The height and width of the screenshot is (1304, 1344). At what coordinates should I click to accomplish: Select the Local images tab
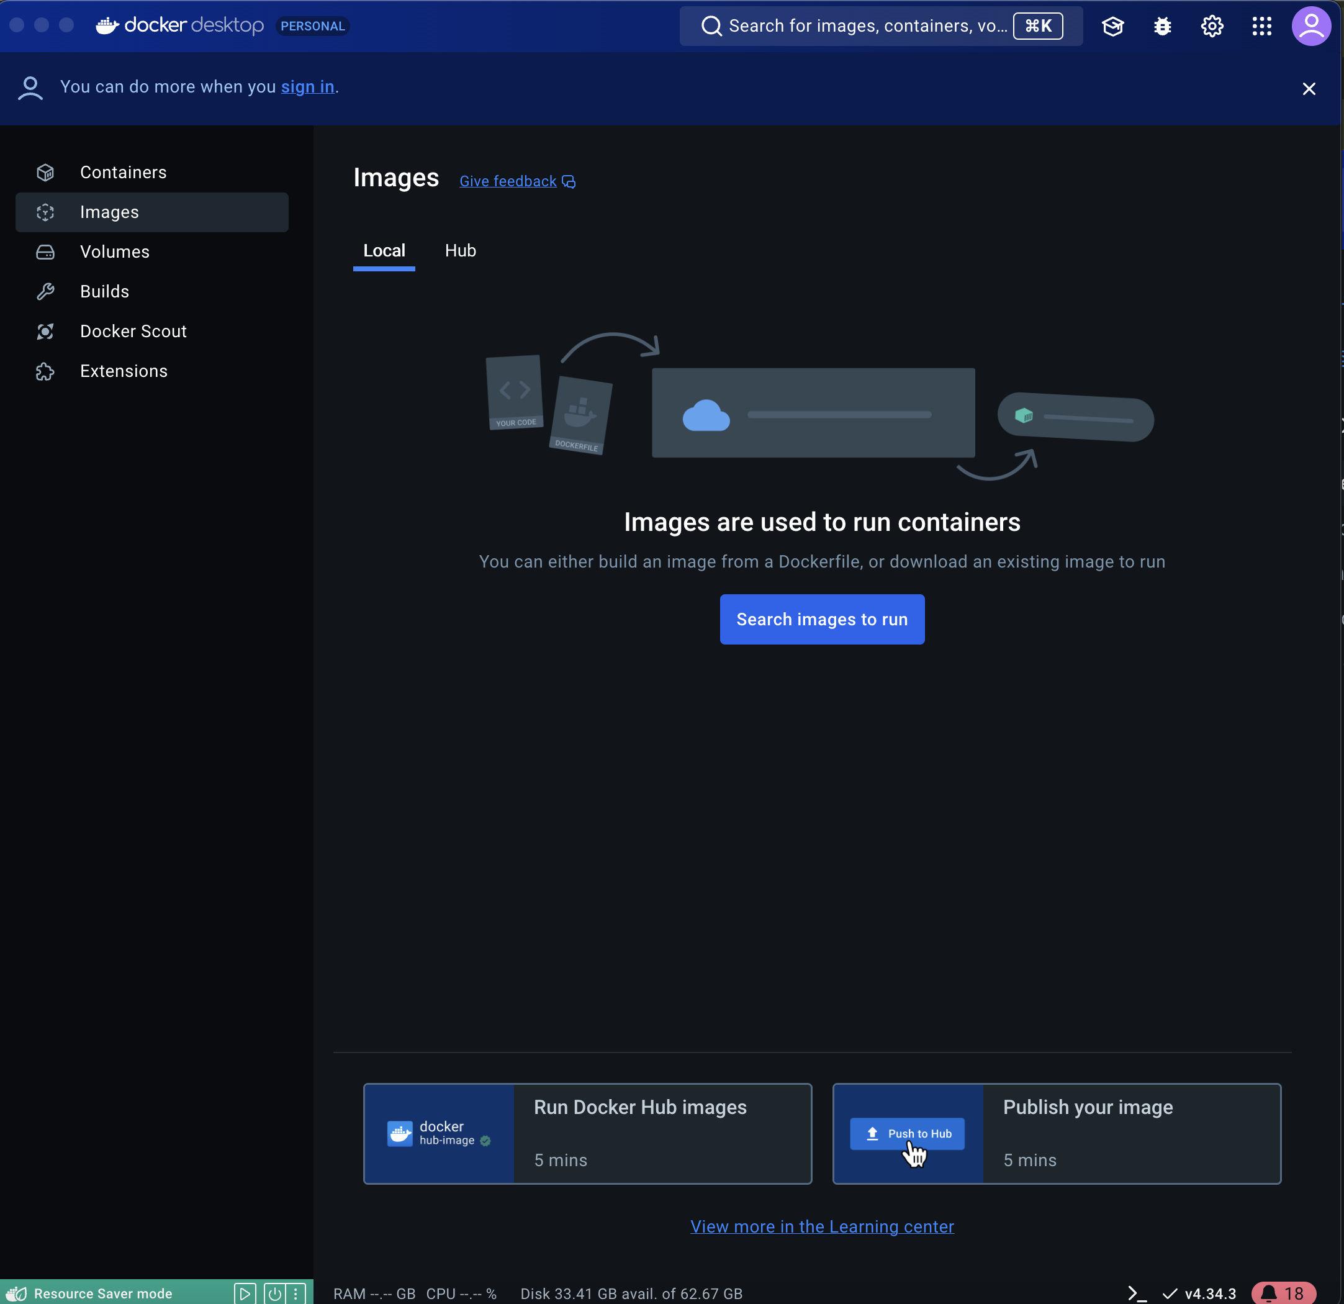pyautogui.click(x=383, y=250)
